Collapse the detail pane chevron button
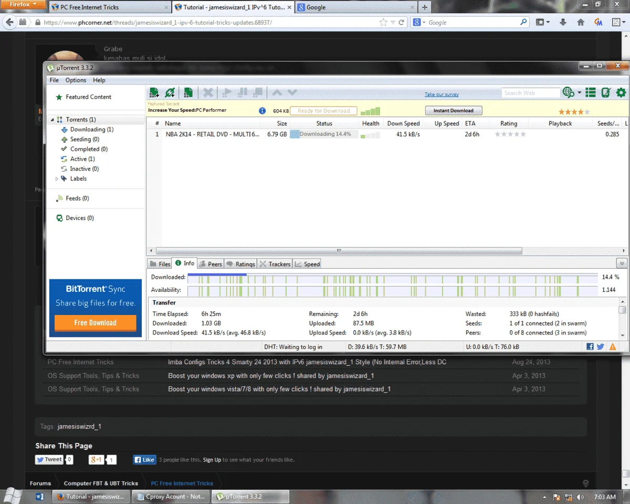The image size is (630, 504). pos(622,264)
